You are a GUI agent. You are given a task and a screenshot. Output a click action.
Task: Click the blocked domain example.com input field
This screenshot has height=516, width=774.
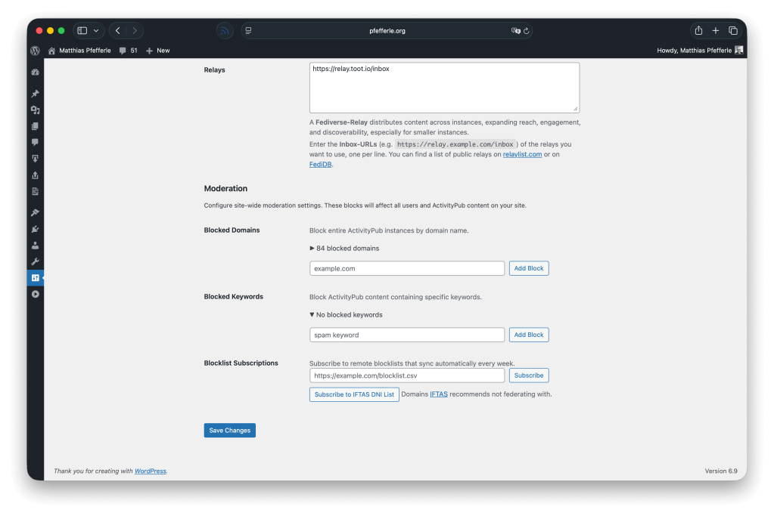[406, 268]
